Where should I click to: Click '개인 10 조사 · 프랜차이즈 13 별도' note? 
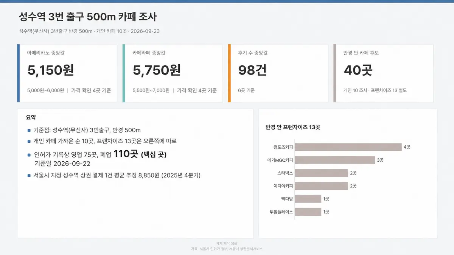[375, 91]
